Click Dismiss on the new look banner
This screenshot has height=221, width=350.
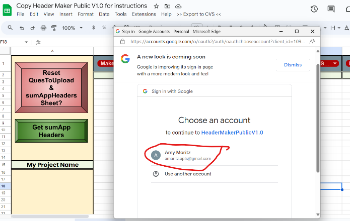pyautogui.click(x=293, y=65)
